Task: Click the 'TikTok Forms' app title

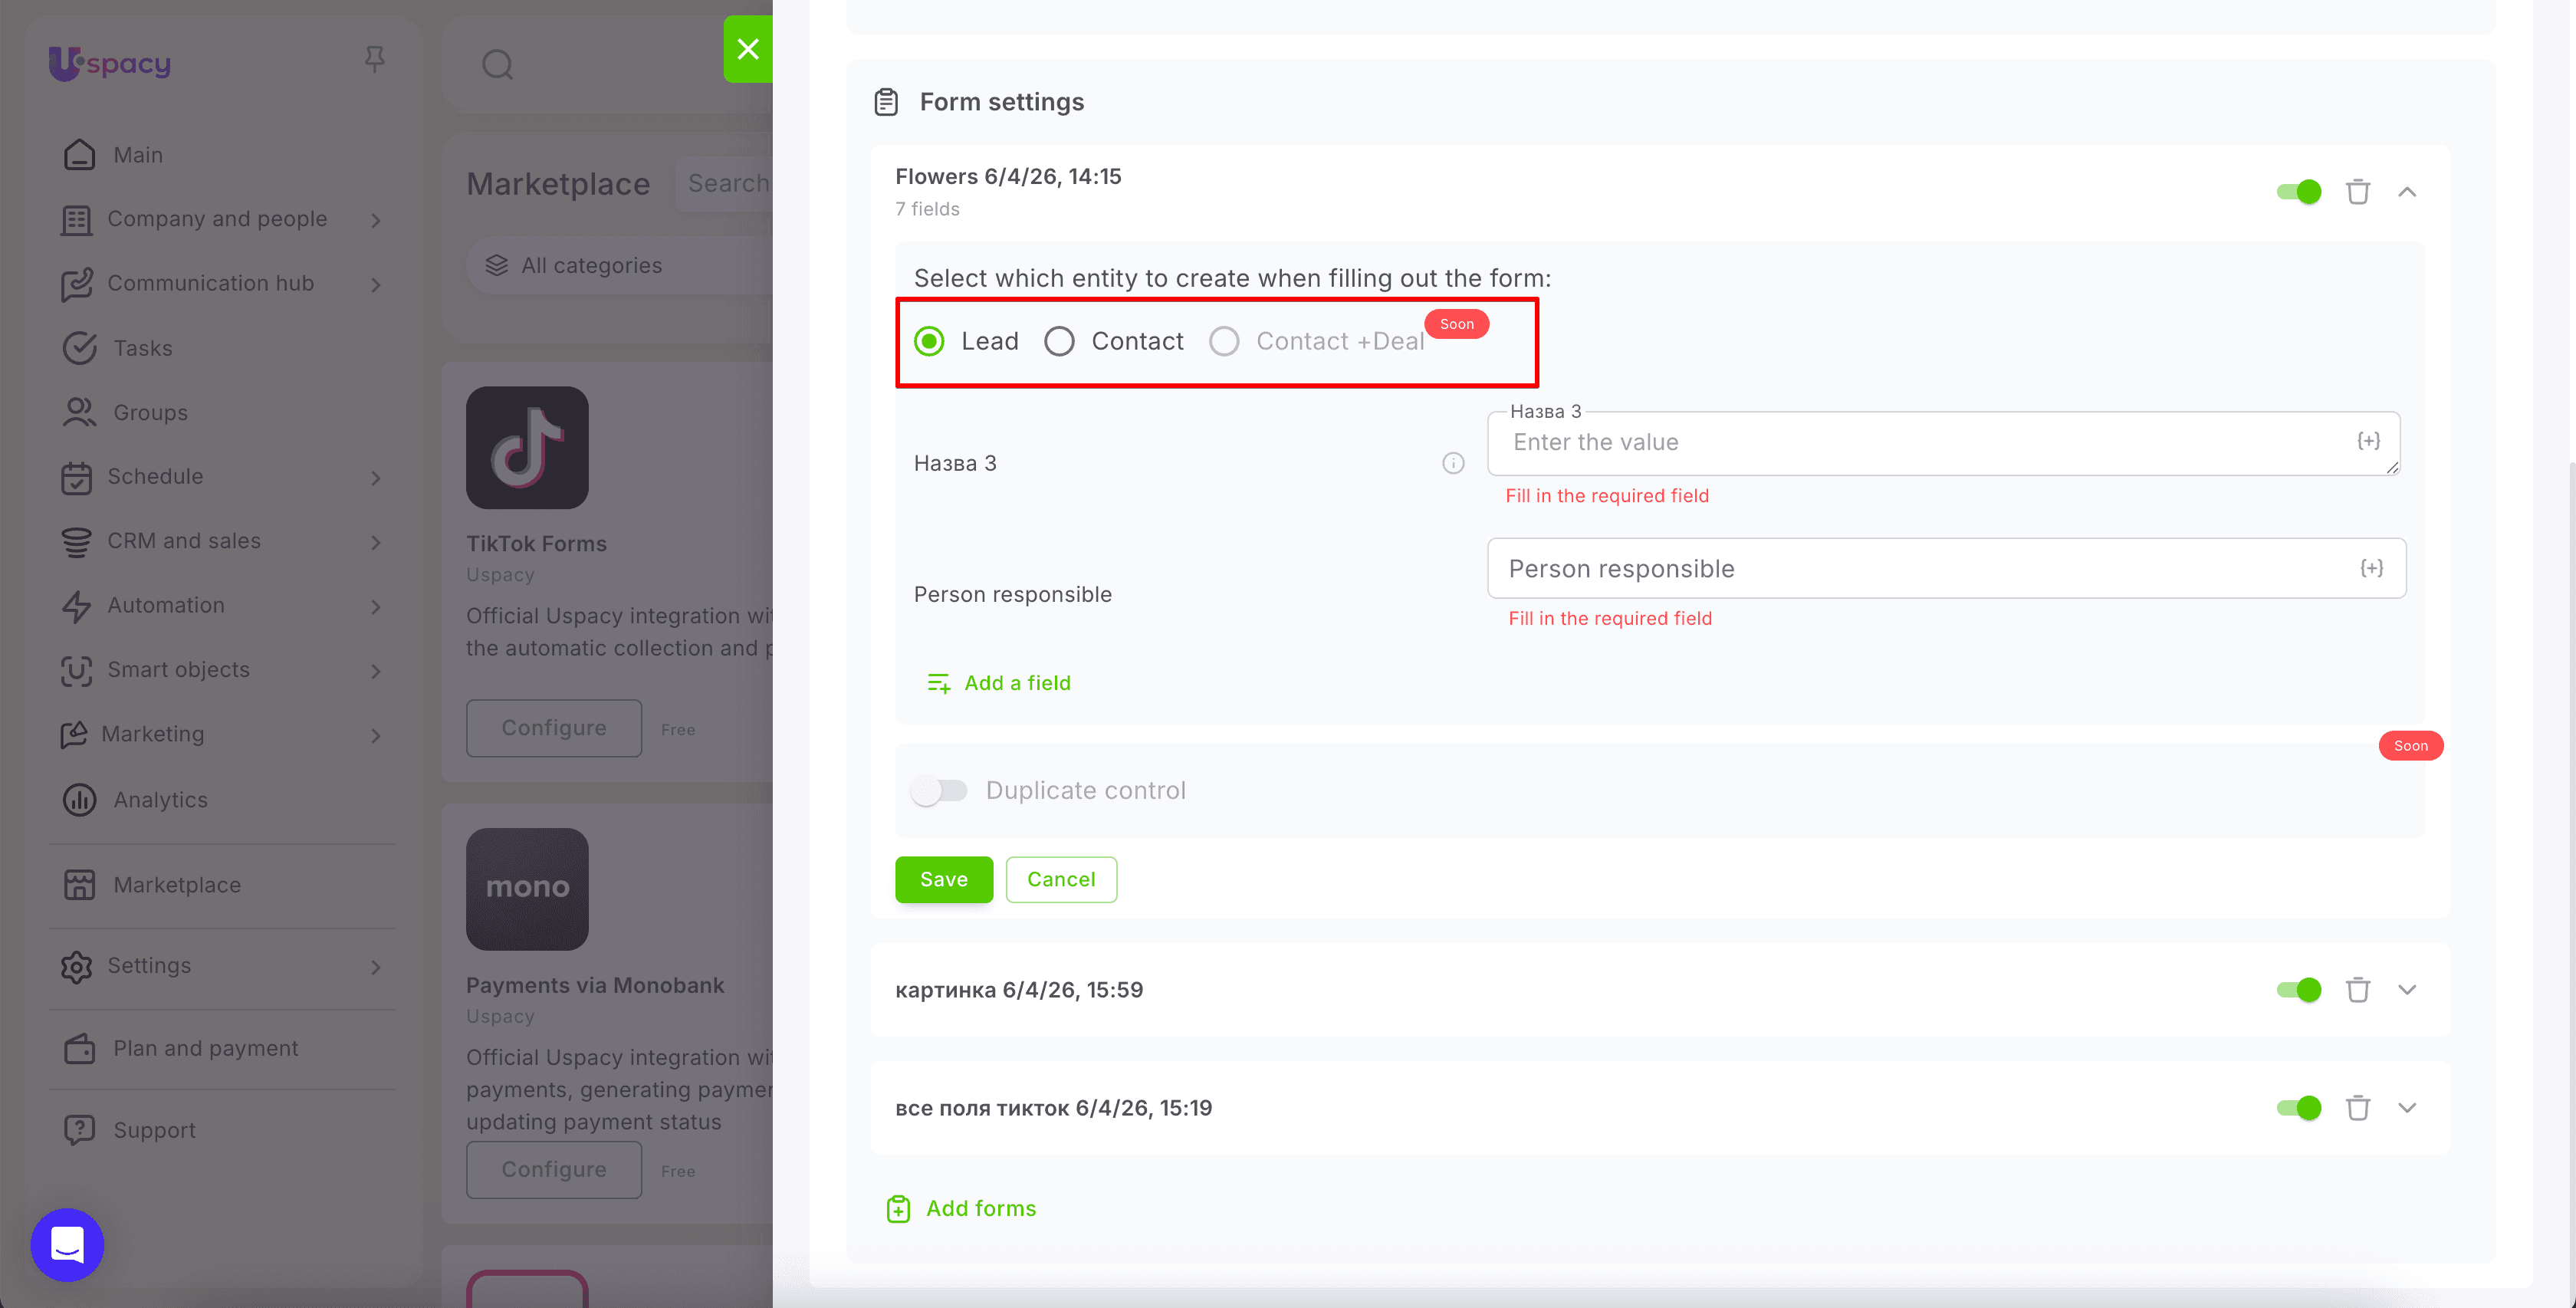Action: [536, 544]
